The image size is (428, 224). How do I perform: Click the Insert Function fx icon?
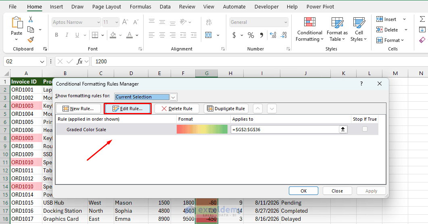click(x=80, y=61)
